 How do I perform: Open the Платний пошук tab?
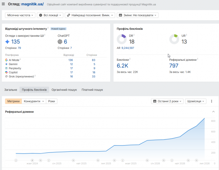tap(92, 90)
